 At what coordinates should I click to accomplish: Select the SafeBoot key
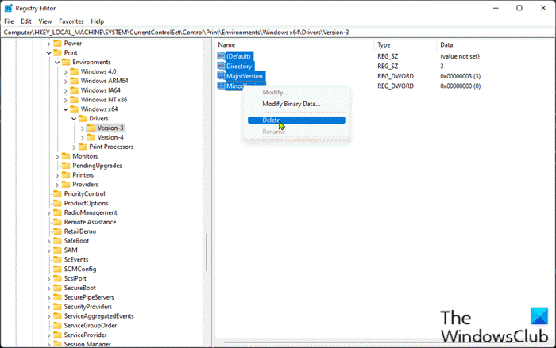pos(76,241)
